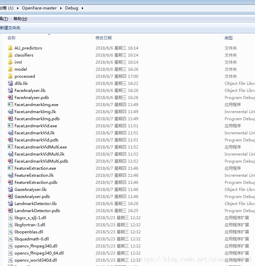255x266 pixels.
Task: Sort by 修改日期 column header
Action: click(104, 38)
